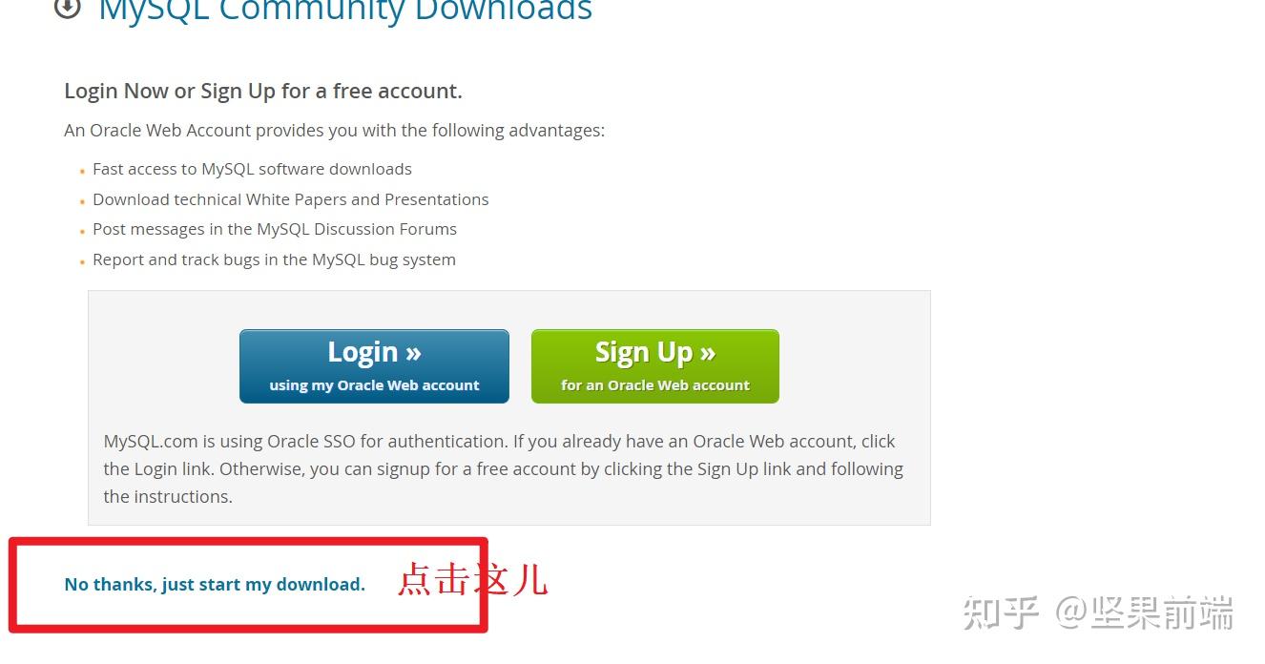The height and width of the screenshot is (664, 1265).
Task: Click 'Post messages in the MySQL Discussion Forums'
Action: coord(275,230)
